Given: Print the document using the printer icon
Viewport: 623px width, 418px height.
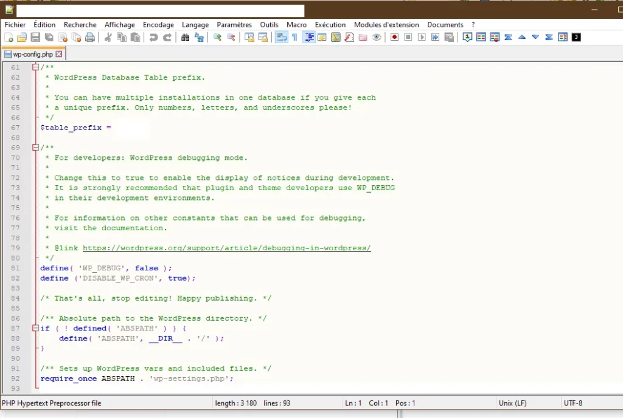Looking at the screenshot, I should click(90, 37).
